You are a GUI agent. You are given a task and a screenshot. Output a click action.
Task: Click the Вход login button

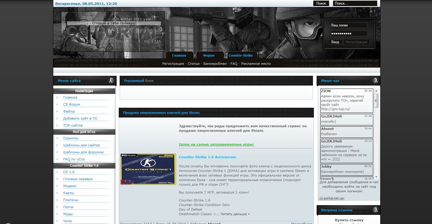pyautogui.click(x=335, y=42)
